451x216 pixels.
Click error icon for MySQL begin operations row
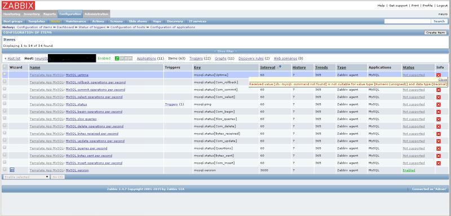pyautogui.click(x=439, y=112)
